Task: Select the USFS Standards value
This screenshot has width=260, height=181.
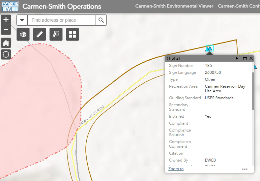Action: point(219,98)
